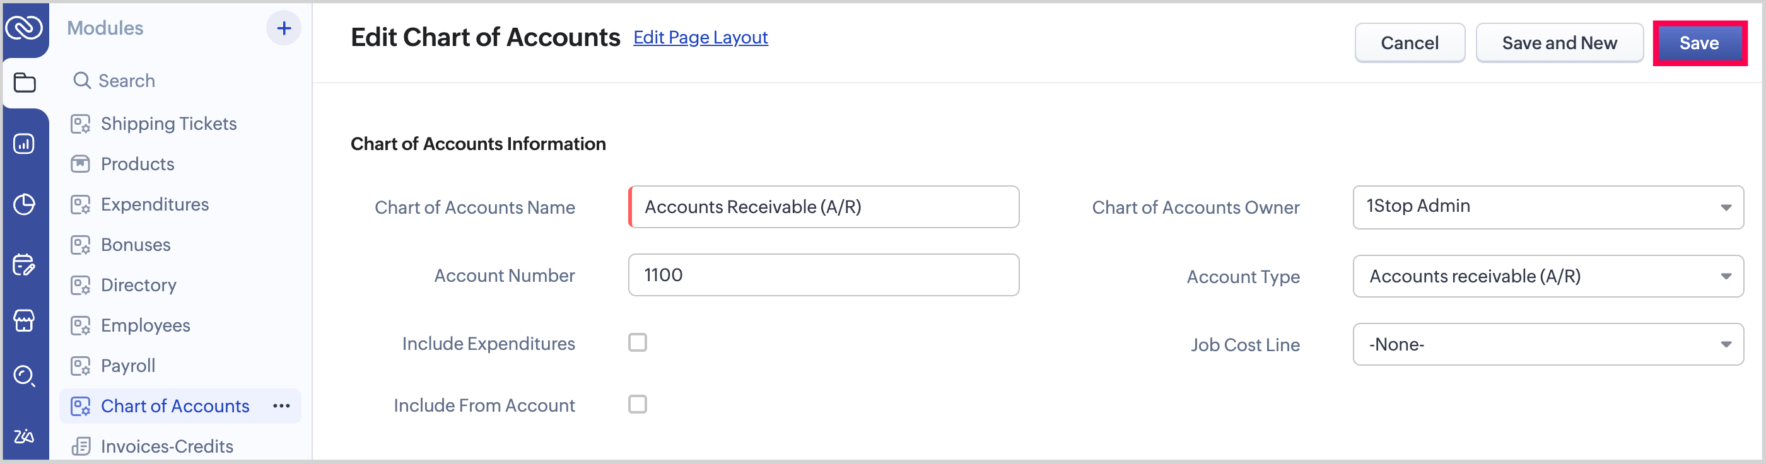Open Chart of Accounts three-dot options
1766x464 pixels.
click(281, 406)
